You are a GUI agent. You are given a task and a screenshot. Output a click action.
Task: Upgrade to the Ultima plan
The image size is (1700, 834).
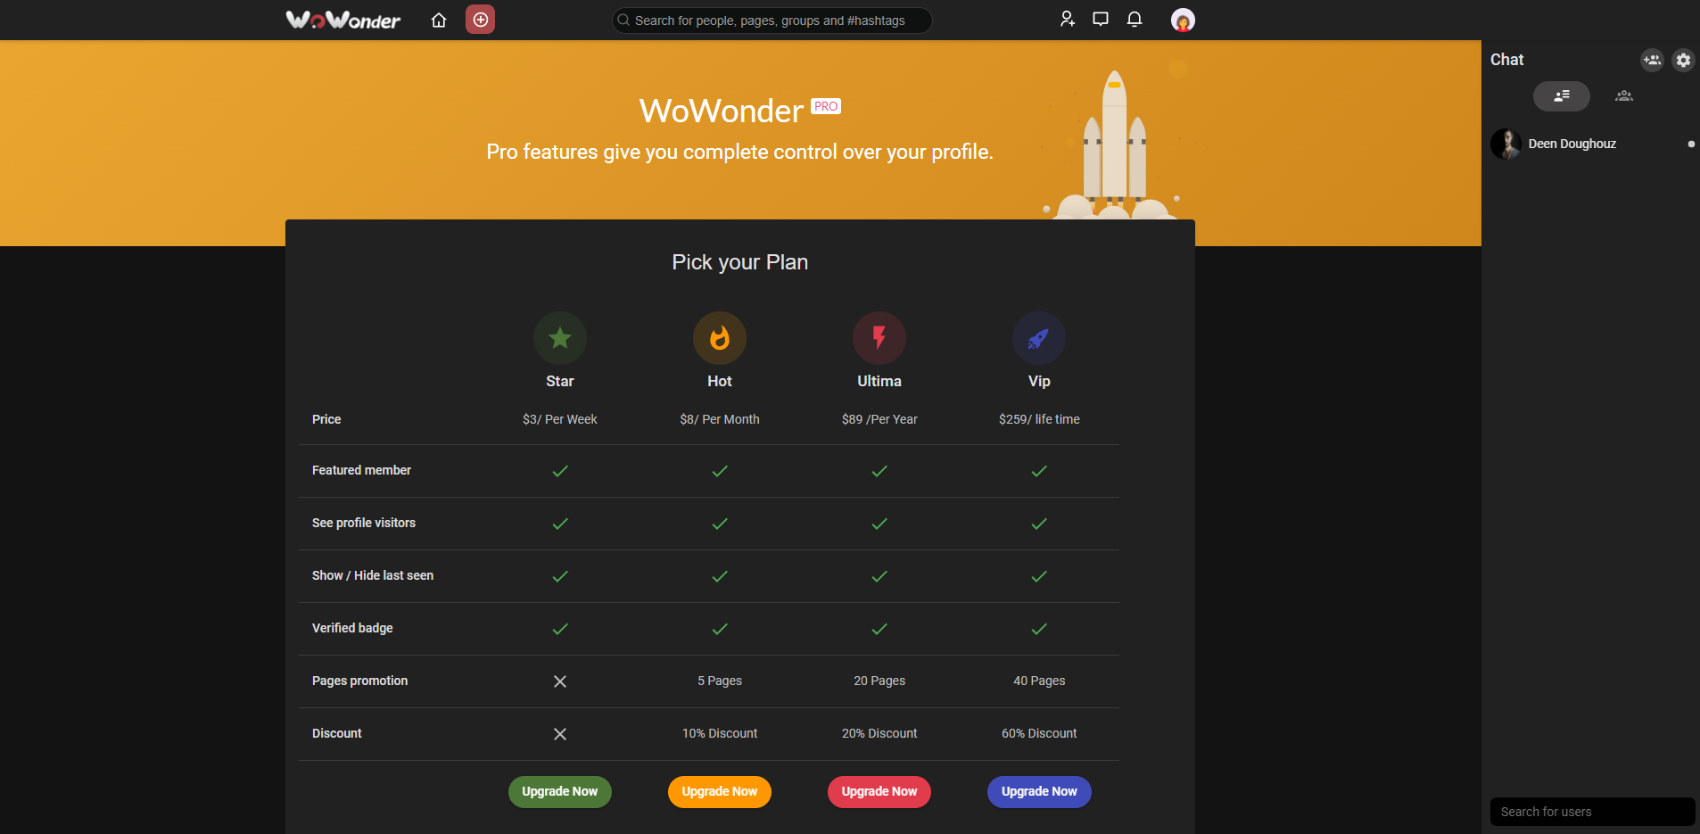coord(879,791)
